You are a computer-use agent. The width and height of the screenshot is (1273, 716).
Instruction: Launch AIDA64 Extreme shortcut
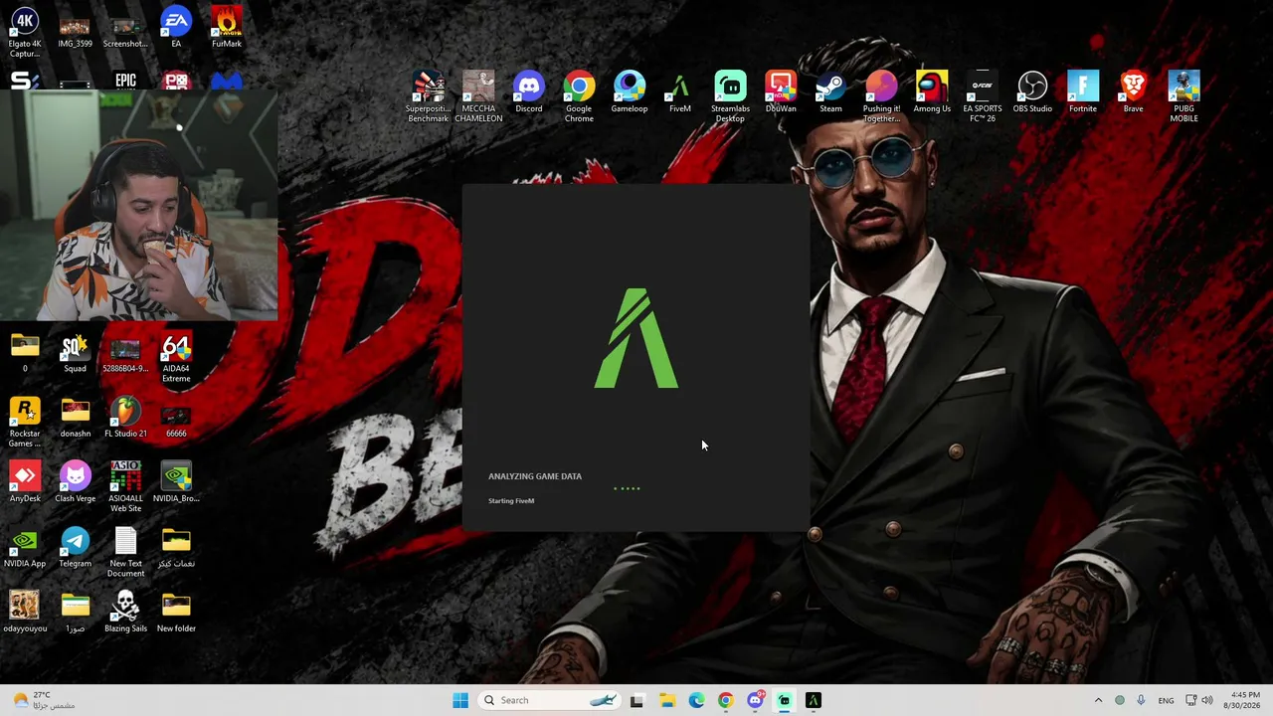[x=176, y=358]
